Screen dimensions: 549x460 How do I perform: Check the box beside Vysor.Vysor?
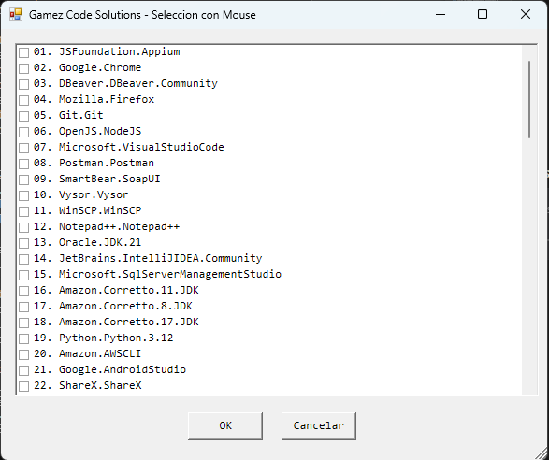23,195
